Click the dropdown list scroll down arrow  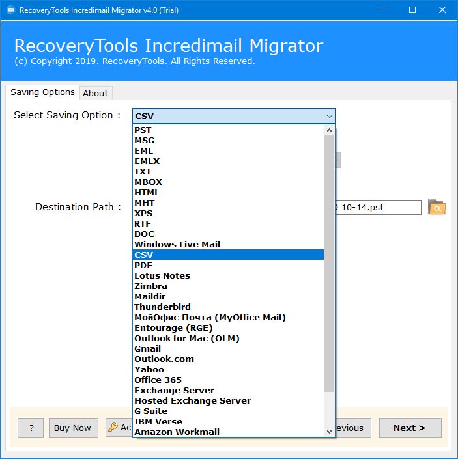[x=329, y=431]
